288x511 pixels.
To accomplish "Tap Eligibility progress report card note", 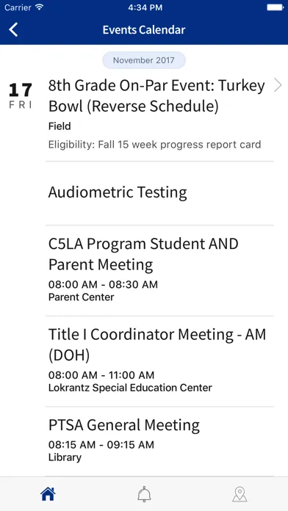I will [154, 145].
